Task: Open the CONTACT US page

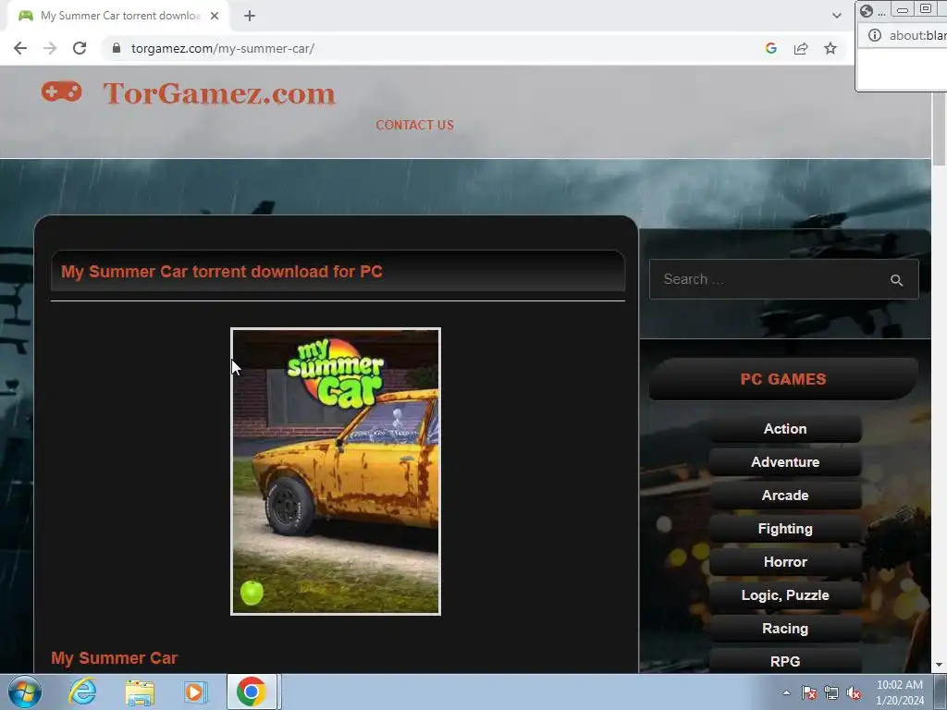Action: click(x=414, y=125)
